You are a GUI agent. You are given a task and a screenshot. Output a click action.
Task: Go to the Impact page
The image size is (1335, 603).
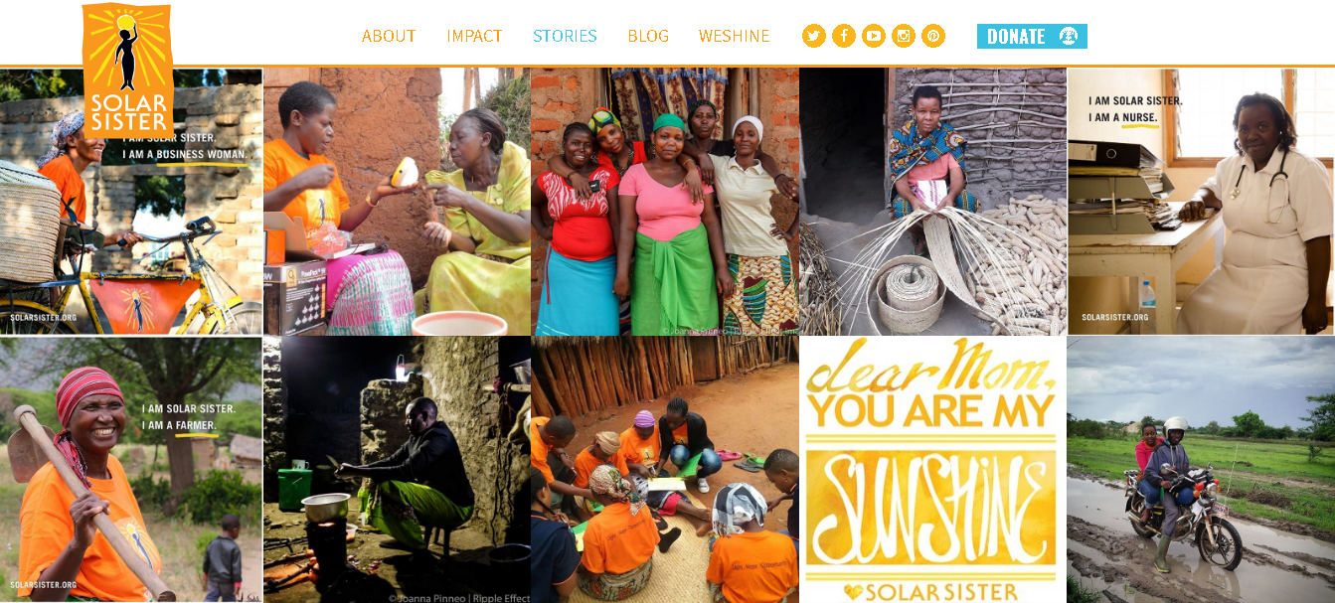point(474,36)
